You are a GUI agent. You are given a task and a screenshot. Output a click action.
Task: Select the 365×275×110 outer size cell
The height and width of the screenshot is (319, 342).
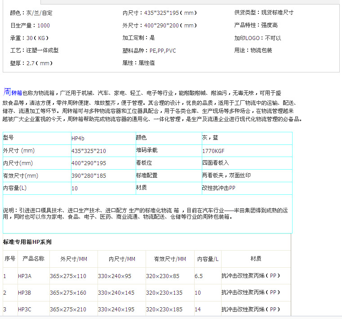[x=74, y=276]
